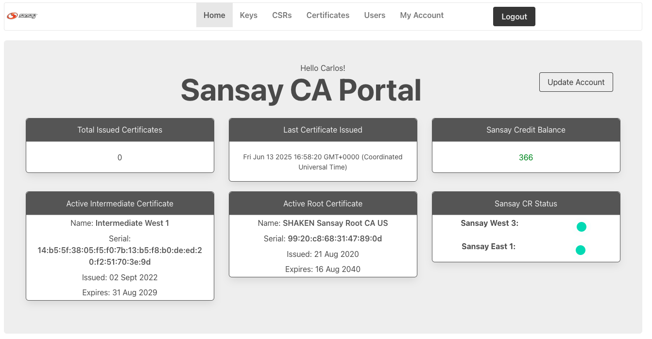652x339 pixels.
Task: Click the Sansay East 1 status indicator
Action: coord(580,250)
